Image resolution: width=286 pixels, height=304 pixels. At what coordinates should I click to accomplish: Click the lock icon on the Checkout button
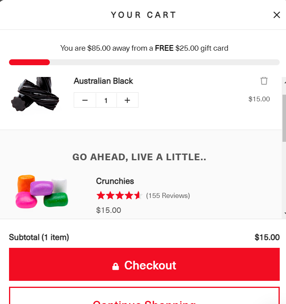click(x=116, y=266)
